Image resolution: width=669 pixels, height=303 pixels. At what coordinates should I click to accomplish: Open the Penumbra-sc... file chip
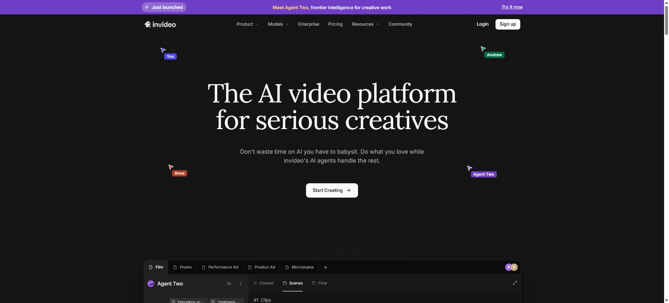click(x=188, y=301)
